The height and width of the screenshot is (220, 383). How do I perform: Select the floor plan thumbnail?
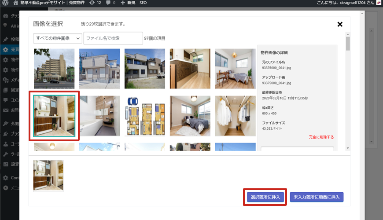[x=145, y=116]
